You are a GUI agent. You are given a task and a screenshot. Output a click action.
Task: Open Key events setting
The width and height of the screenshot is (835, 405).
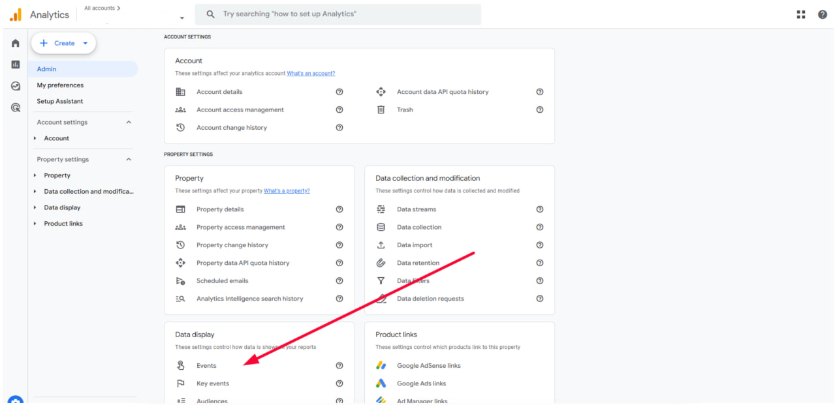(213, 383)
